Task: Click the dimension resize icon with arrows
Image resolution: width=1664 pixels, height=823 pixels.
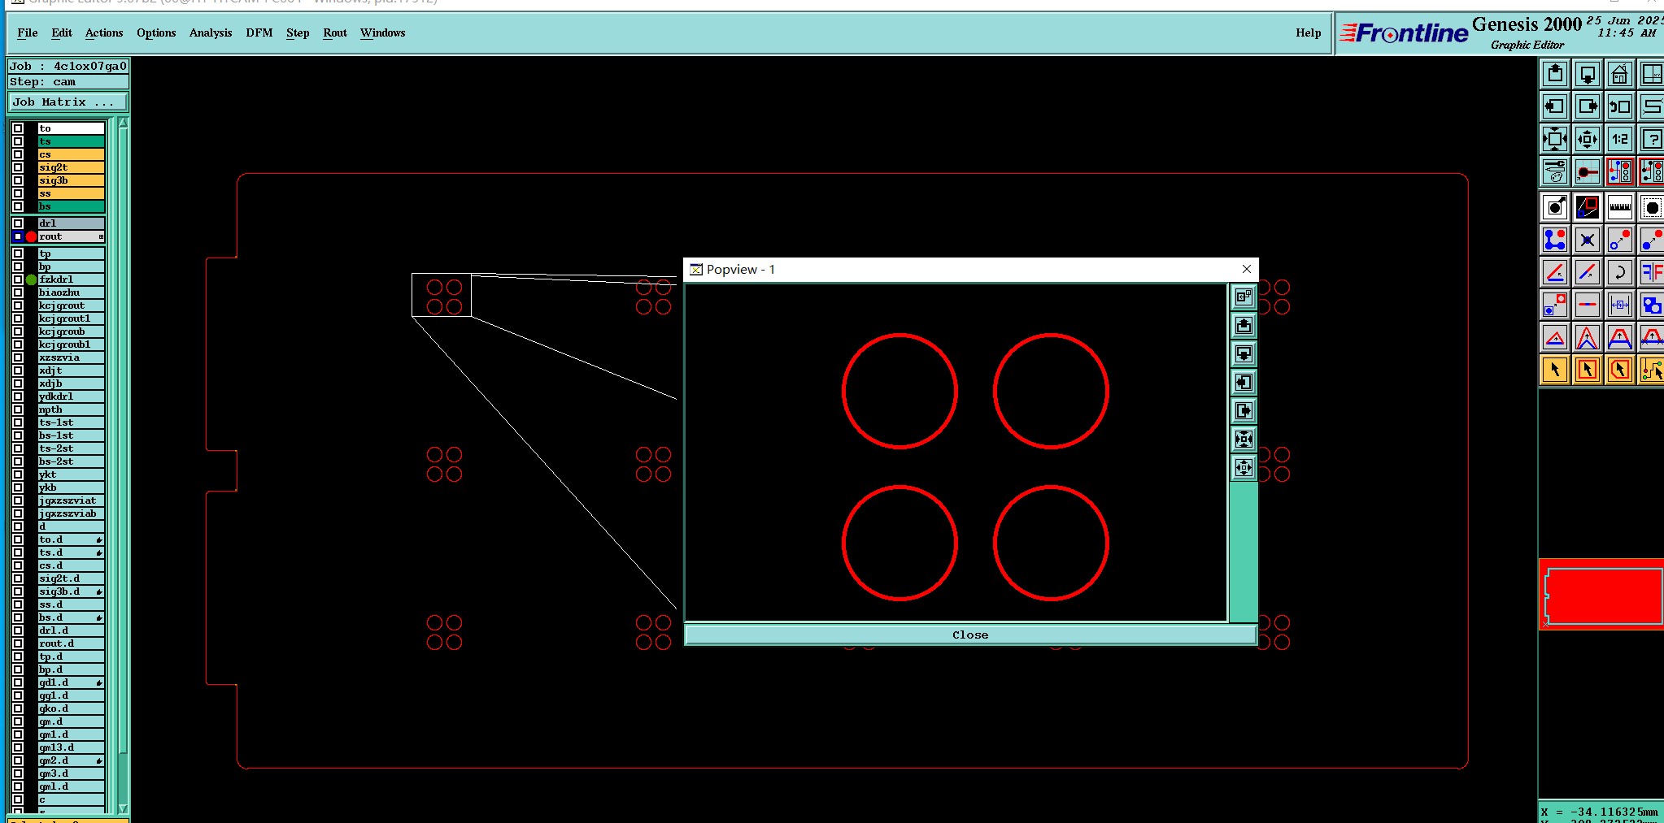Action: (1620, 305)
